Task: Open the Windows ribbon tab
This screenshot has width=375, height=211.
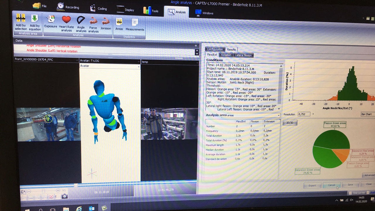Action: 204,13
